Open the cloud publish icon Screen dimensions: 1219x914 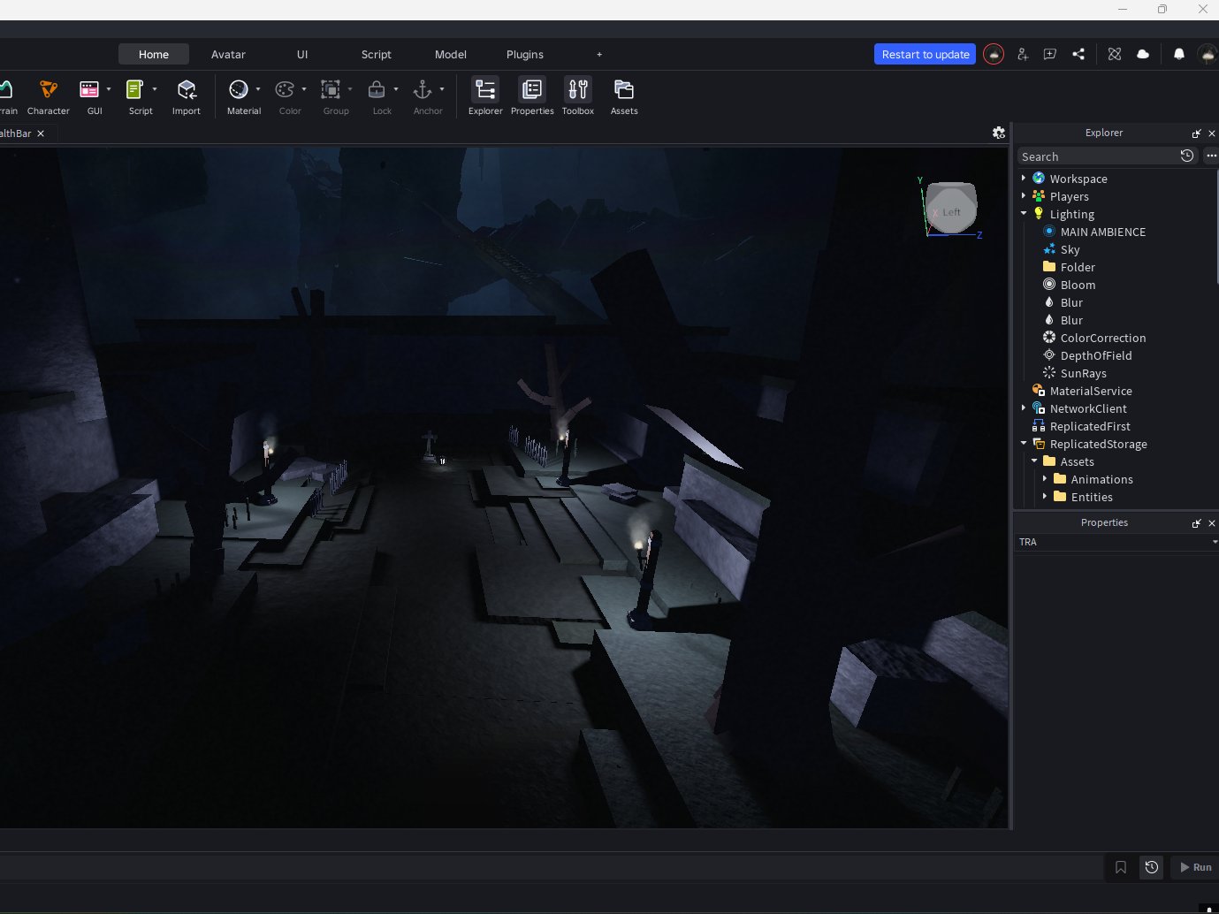1143,54
